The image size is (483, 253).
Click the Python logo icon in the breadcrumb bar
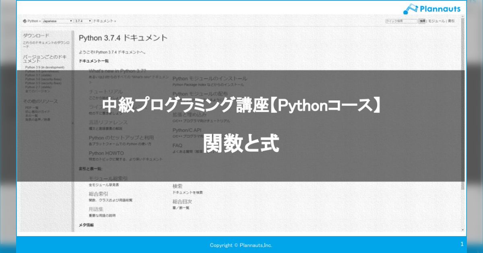click(25, 21)
